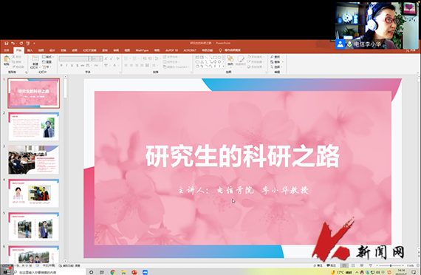Click the Notes button in status bar
421x275 pixels.
click(x=318, y=265)
